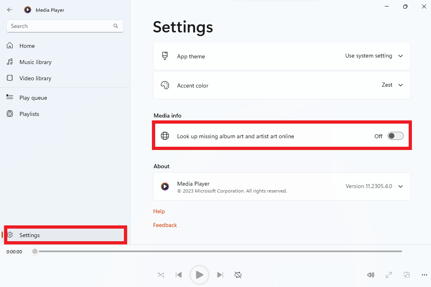Image resolution: width=431 pixels, height=287 pixels.
Task: Open Play queue
Action: click(x=65, y=98)
